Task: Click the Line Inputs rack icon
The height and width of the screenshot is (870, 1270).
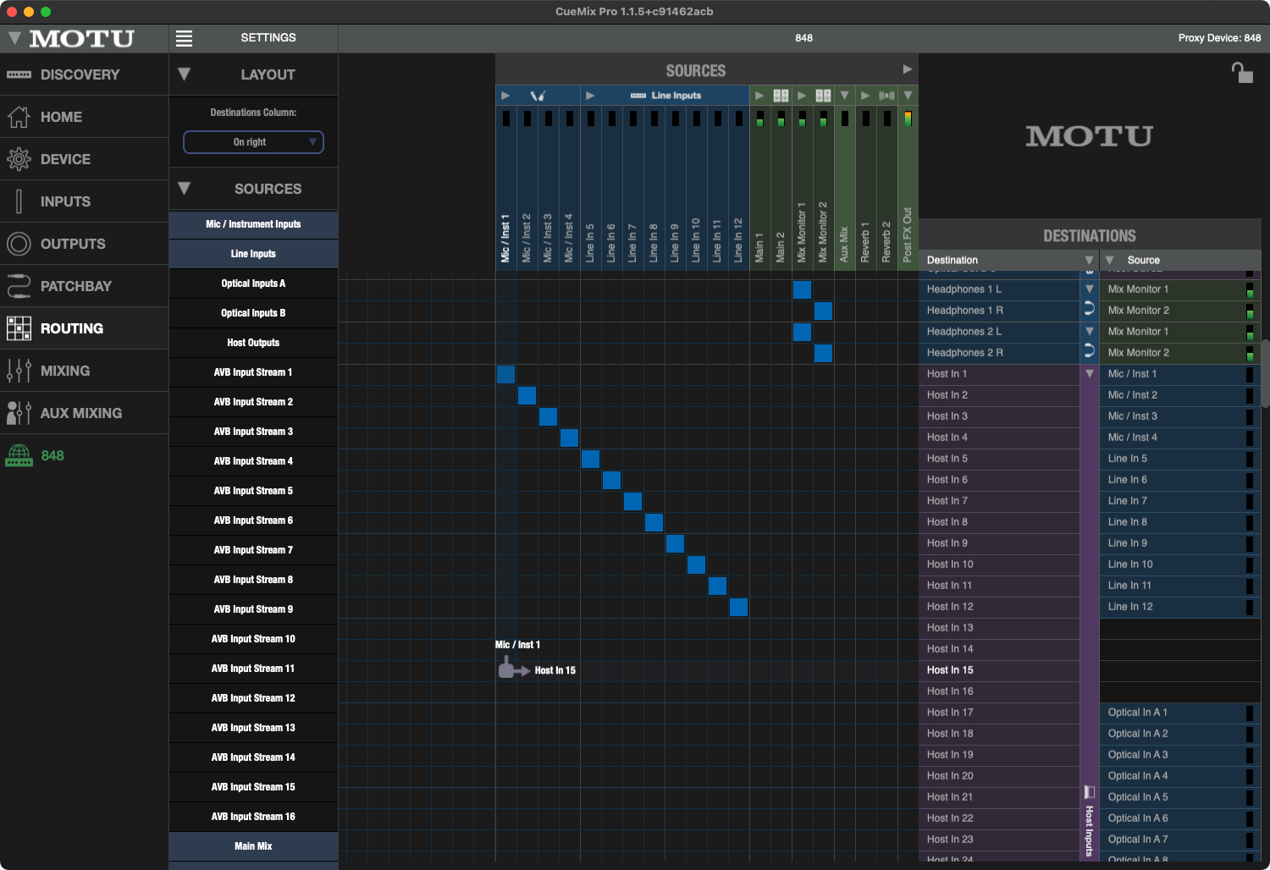Action: pyautogui.click(x=638, y=96)
